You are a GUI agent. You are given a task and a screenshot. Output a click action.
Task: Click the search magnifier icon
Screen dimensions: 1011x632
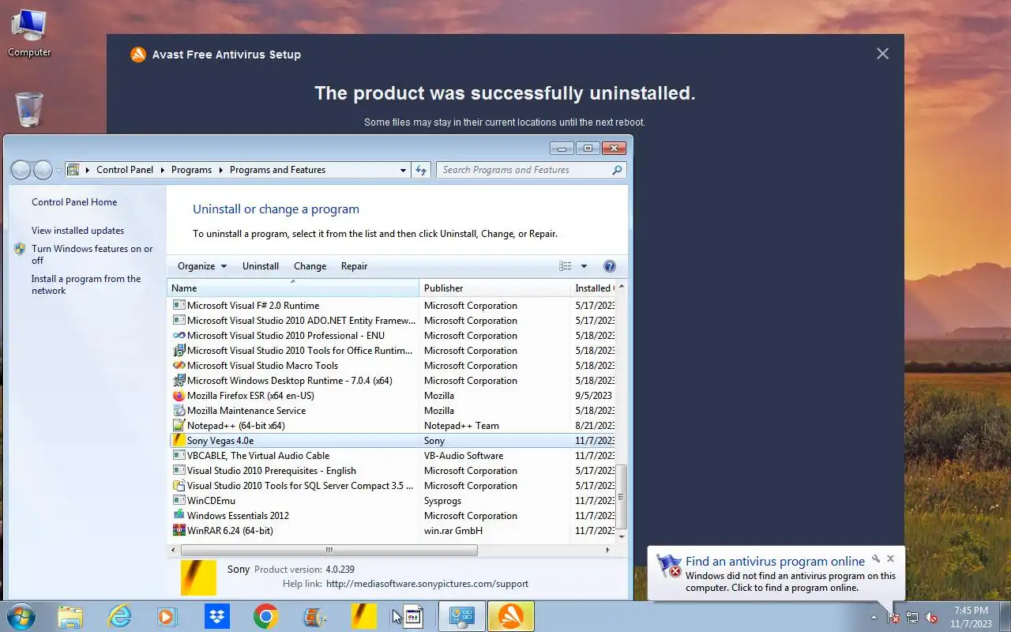617,170
